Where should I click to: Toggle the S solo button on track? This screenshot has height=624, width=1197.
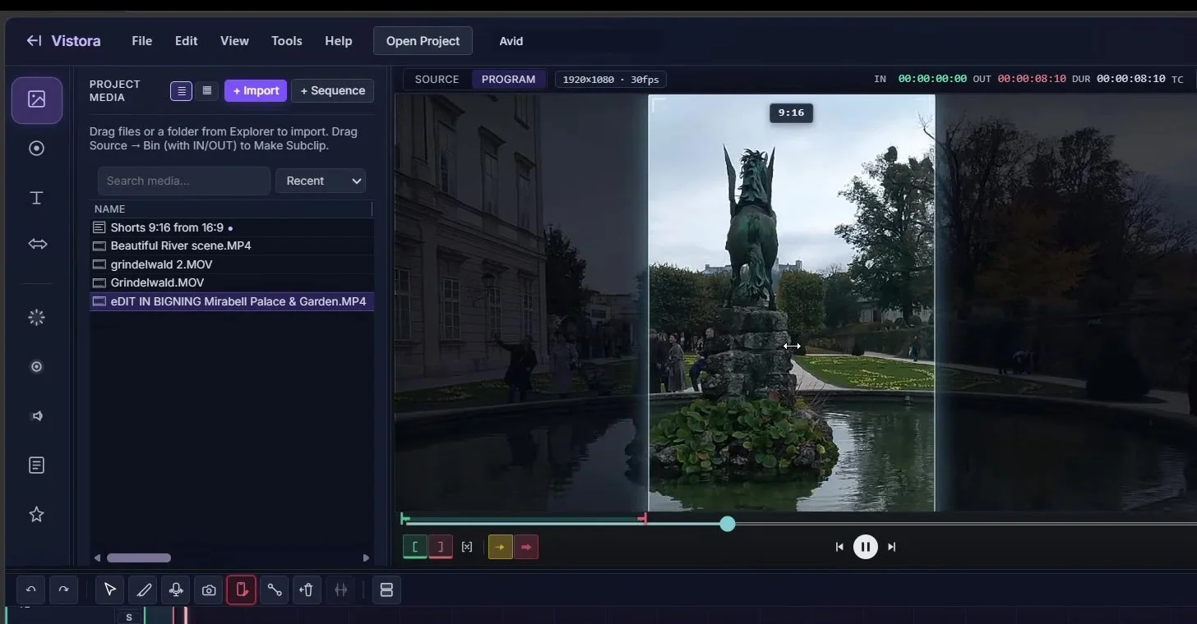128,617
